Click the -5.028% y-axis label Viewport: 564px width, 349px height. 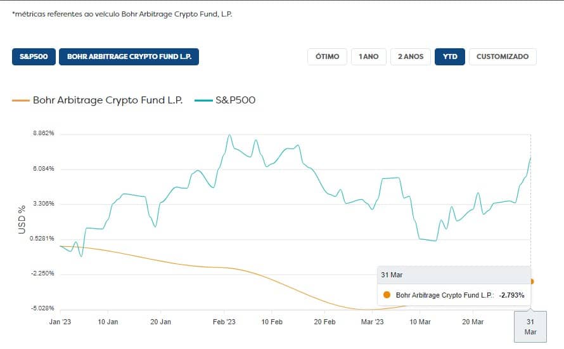[x=42, y=308]
